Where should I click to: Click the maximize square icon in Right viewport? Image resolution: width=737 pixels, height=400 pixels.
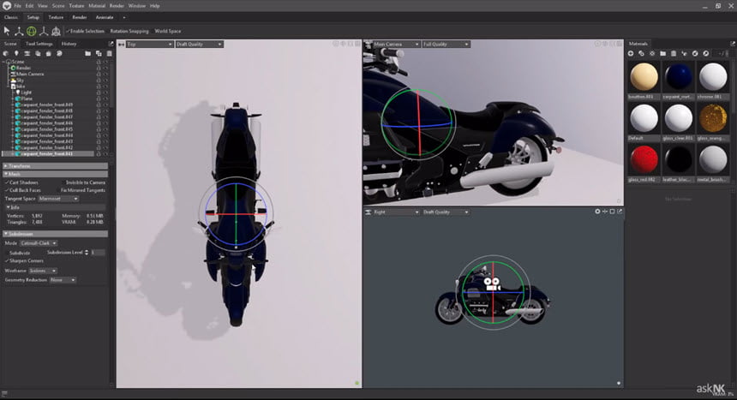(612, 212)
